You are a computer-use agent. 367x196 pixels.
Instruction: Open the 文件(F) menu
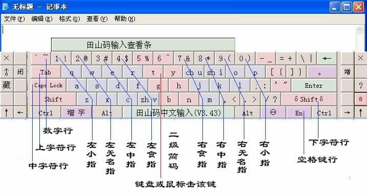14,19
